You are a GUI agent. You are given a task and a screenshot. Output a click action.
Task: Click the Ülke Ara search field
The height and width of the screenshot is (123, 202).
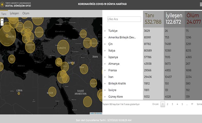point(124,19)
